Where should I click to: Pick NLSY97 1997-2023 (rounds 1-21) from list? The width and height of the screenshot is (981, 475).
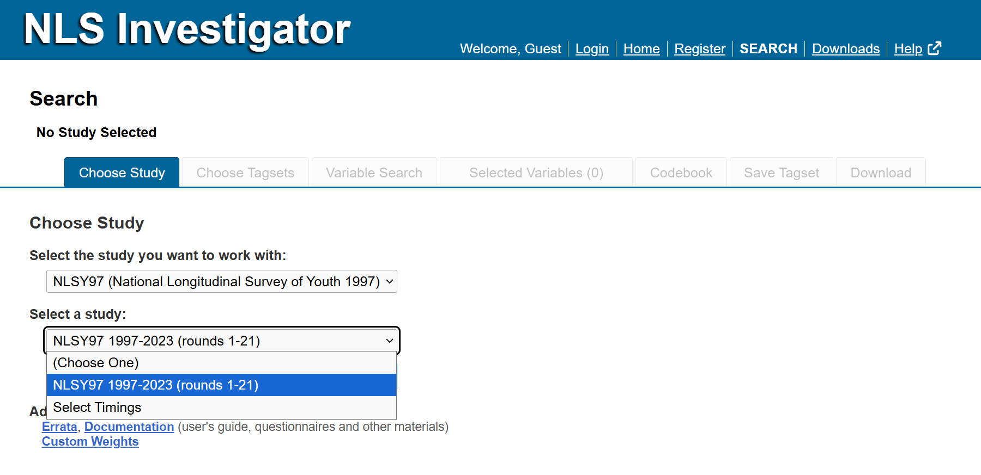click(x=222, y=385)
